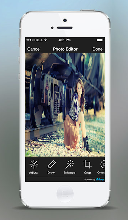This screenshot has width=128, height=220.
Task: Click the Photo Editor title
Action: tap(65, 49)
